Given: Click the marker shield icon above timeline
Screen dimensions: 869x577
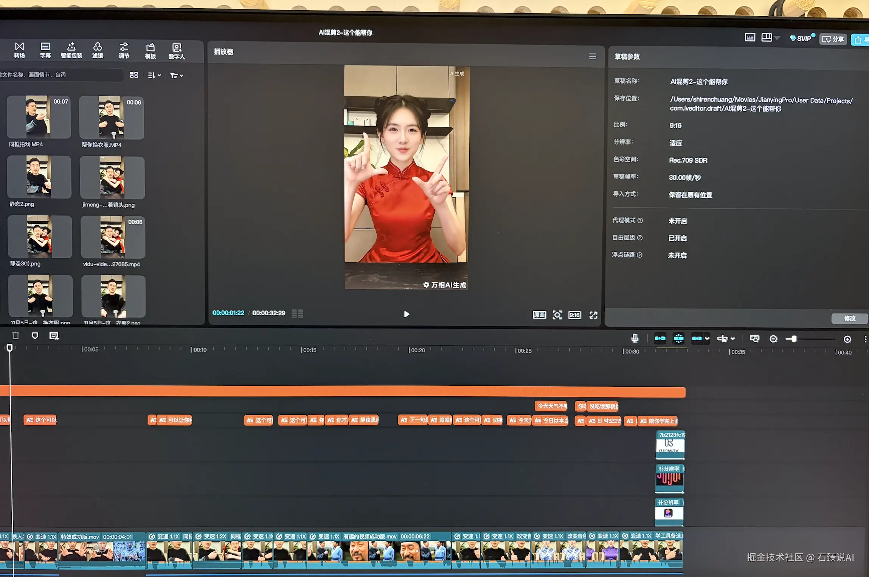Looking at the screenshot, I should [x=35, y=335].
